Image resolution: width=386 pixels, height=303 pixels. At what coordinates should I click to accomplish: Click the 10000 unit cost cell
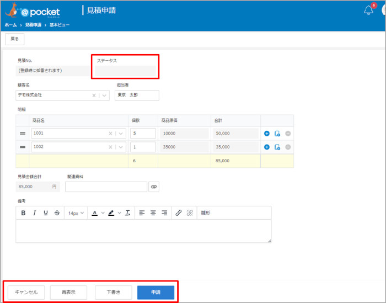tap(184, 133)
